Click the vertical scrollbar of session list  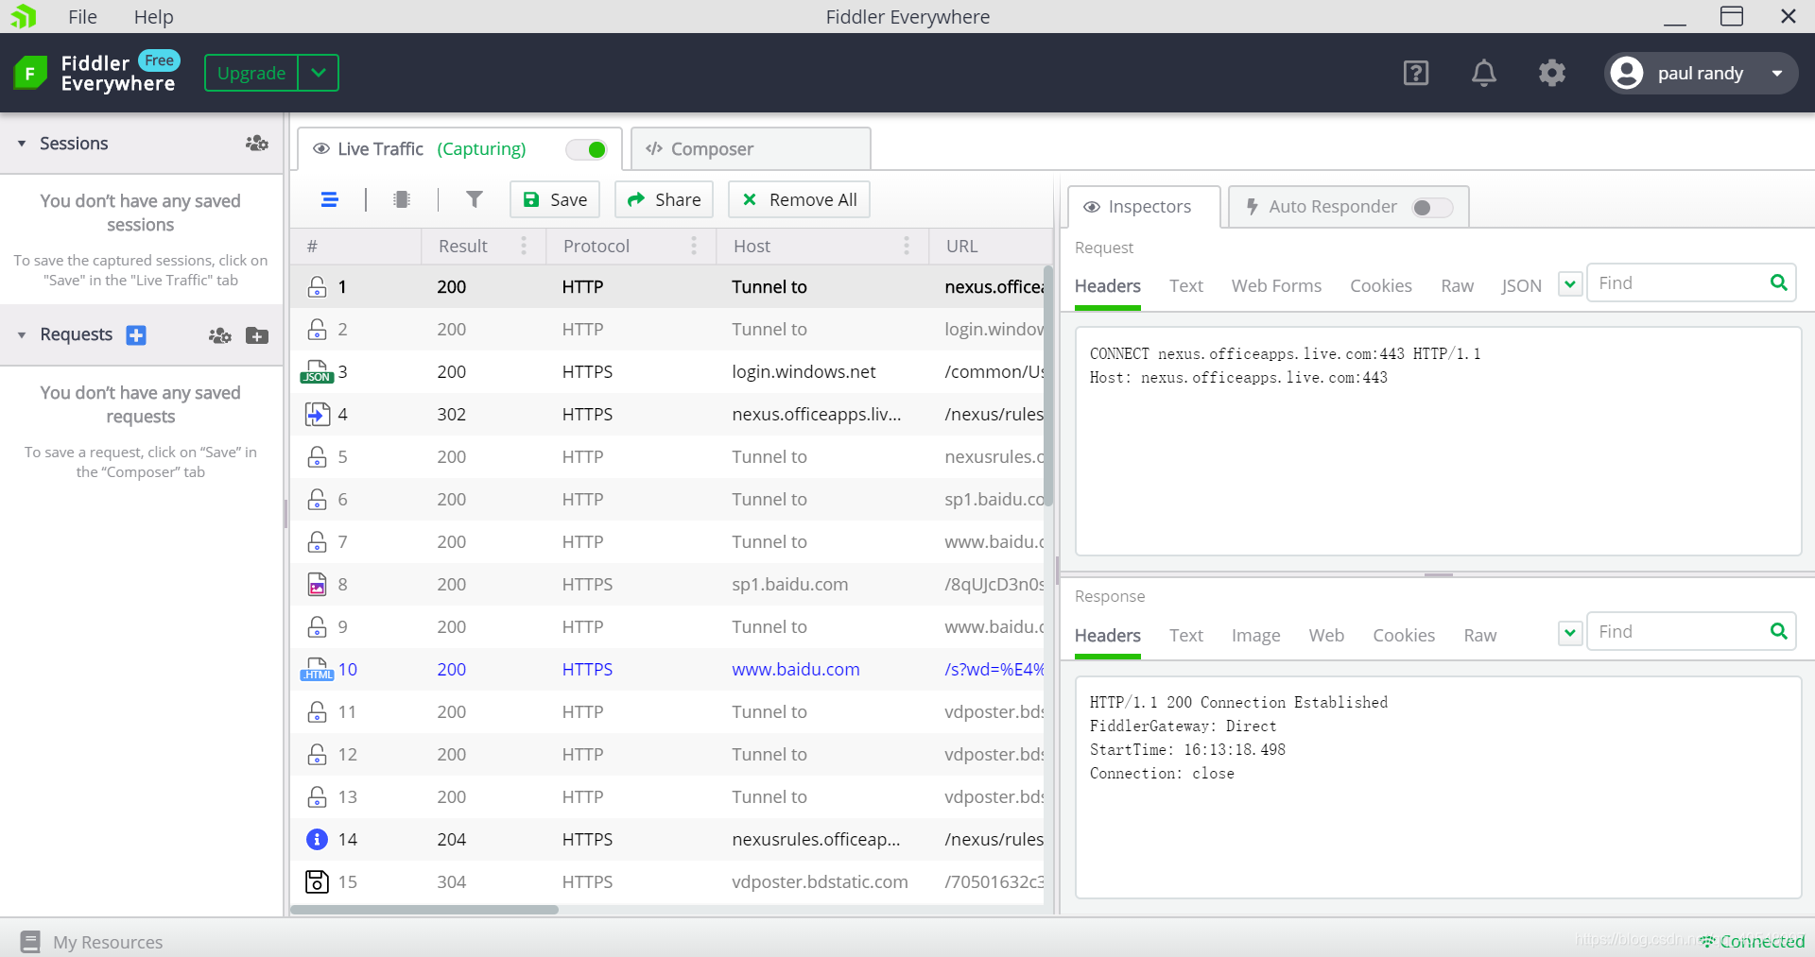(1047, 387)
